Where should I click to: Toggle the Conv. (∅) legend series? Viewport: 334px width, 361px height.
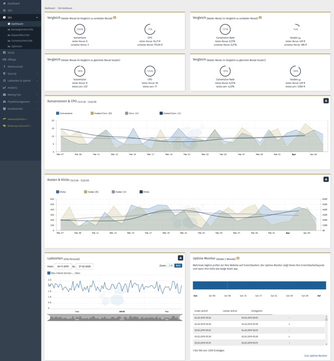pyautogui.click(x=132, y=113)
